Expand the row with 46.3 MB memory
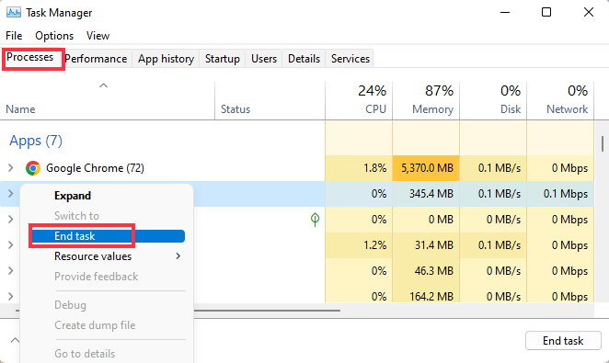The height and width of the screenshot is (363, 609). tap(11, 270)
